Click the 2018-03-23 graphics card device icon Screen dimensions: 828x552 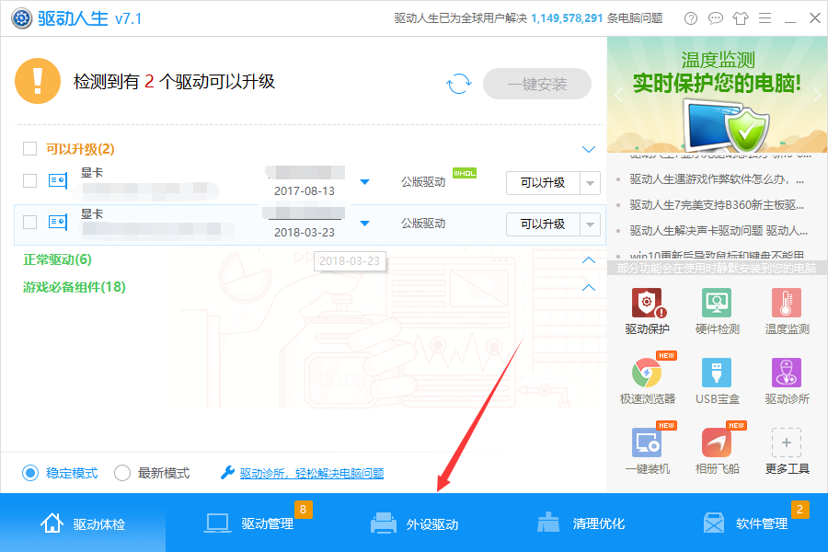[58, 222]
